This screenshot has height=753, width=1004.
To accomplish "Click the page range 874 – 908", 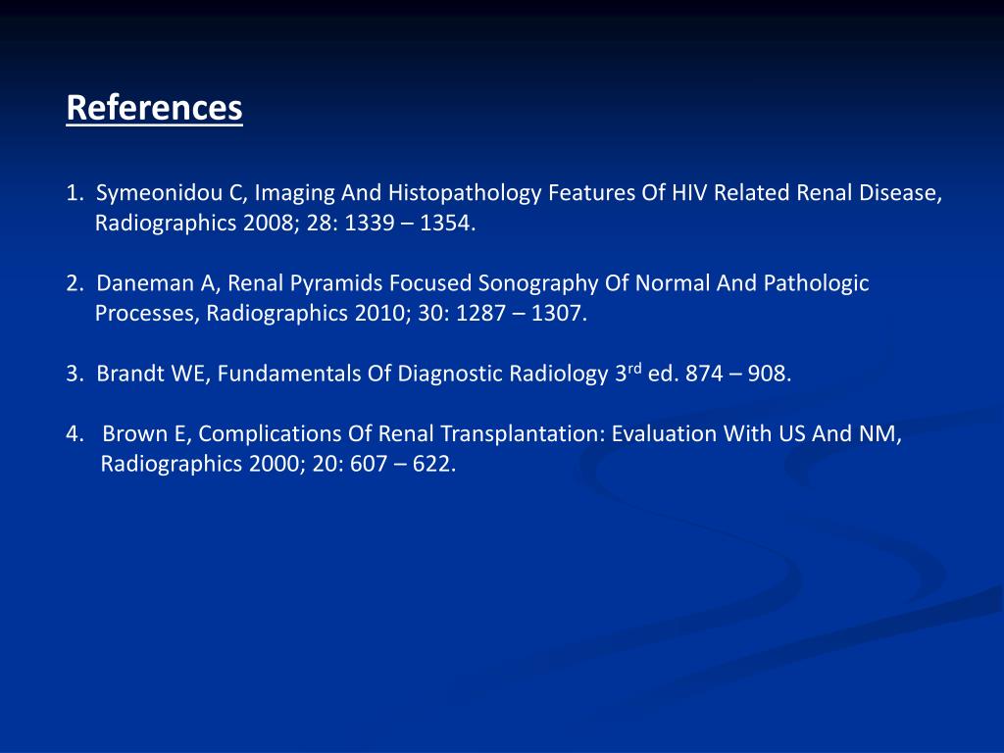I will tap(740, 375).
